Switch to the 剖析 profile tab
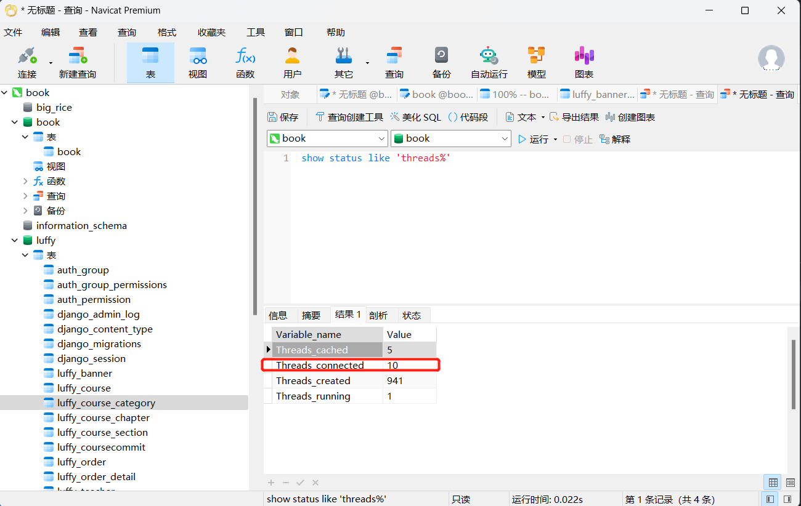Image resolution: width=801 pixels, height=506 pixels. [x=378, y=315]
